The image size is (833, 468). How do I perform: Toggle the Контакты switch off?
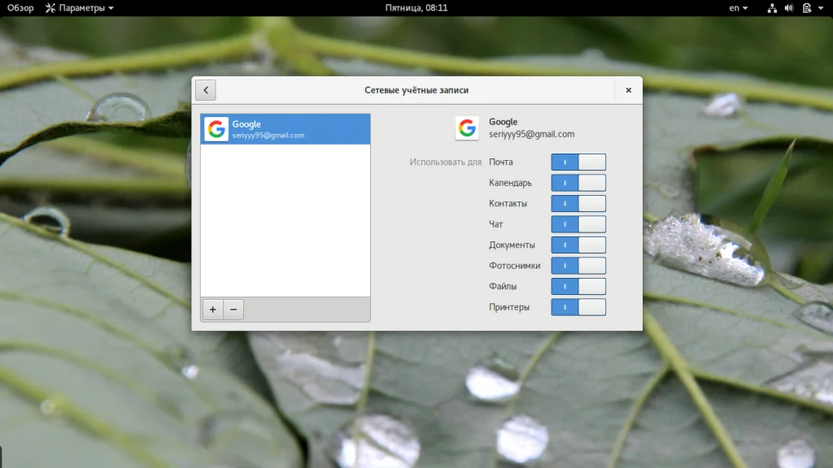(x=578, y=203)
